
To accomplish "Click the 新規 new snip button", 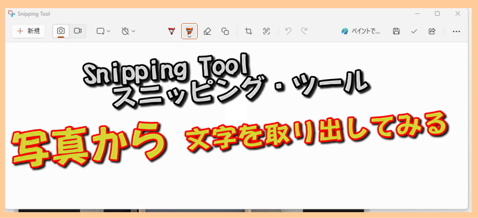I will point(29,31).
